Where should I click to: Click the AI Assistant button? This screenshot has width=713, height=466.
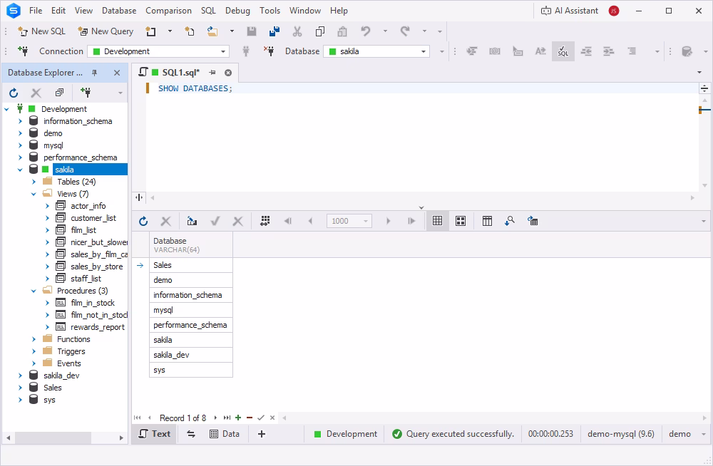point(569,11)
